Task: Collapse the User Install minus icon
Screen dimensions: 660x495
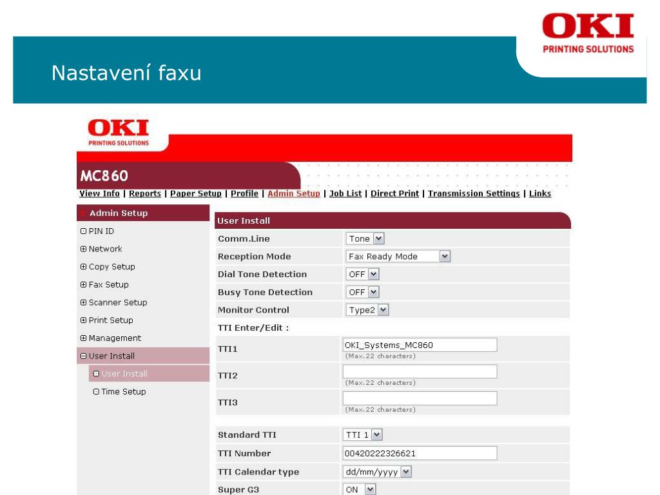Action: click(x=83, y=356)
